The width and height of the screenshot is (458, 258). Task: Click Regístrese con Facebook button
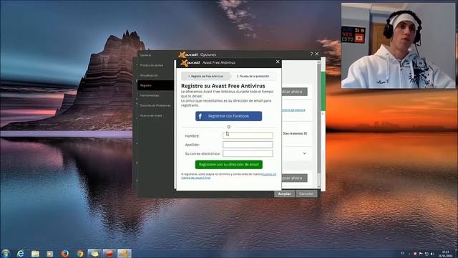[229, 116]
